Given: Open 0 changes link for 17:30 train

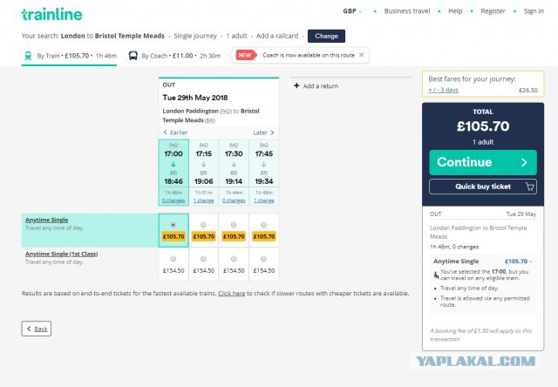Looking at the screenshot, I should [x=234, y=200].
